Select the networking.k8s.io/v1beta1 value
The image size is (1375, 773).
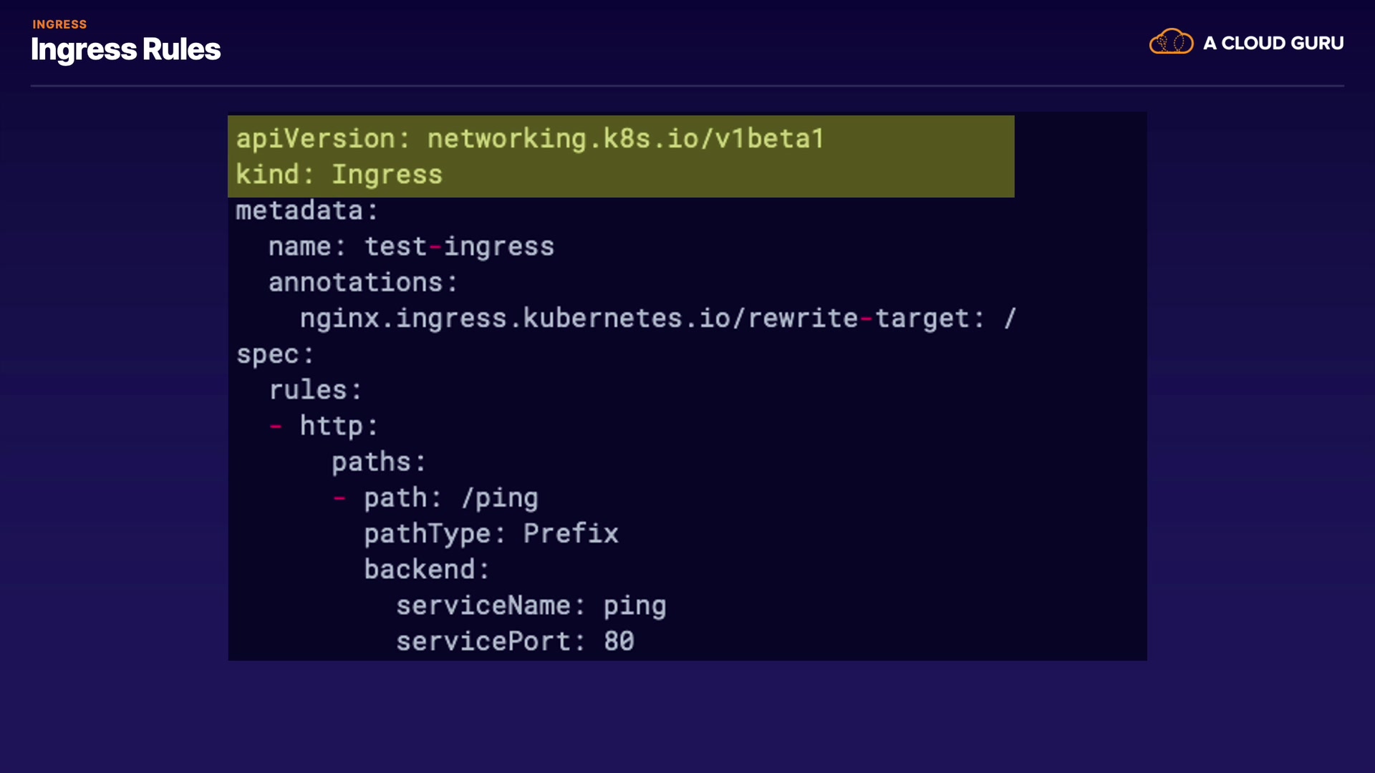pyautogui.click(x=625, y=139)
